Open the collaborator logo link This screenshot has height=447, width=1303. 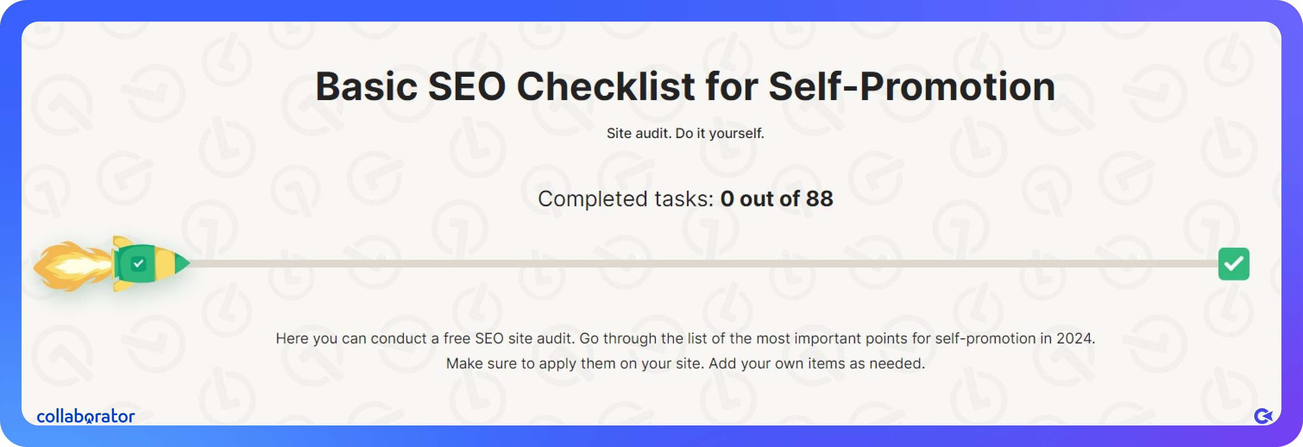85,416
